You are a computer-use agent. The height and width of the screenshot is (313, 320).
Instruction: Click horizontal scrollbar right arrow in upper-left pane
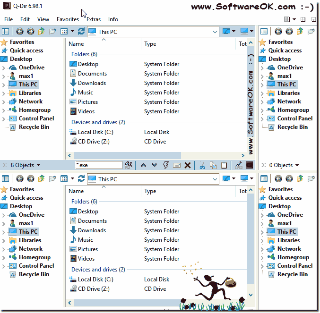(x=242, y=156)
